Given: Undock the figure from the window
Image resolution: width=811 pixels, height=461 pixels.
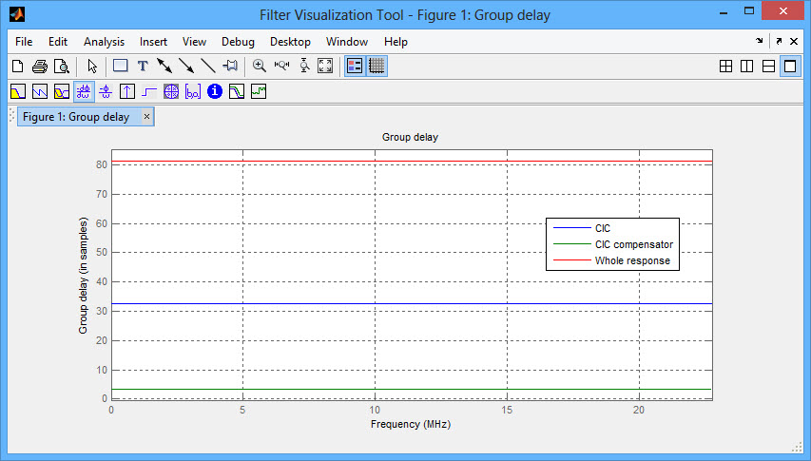Looking at the screenshot, I should [778, 42].
